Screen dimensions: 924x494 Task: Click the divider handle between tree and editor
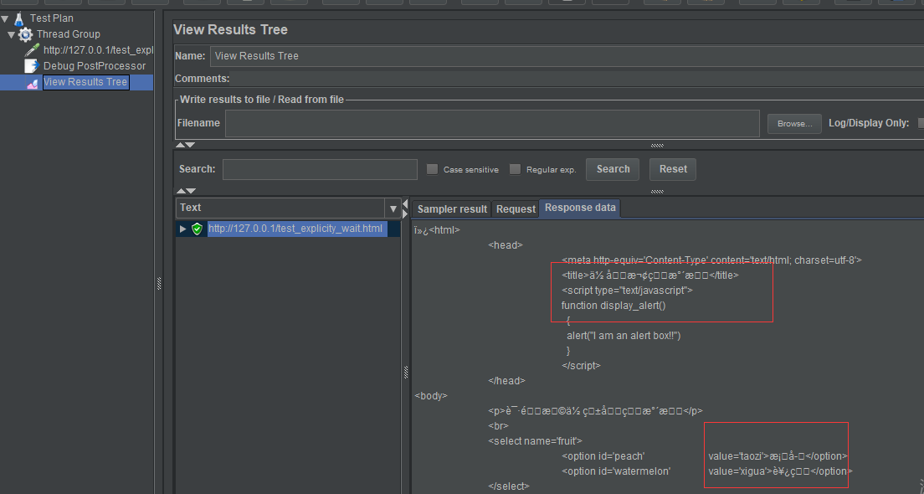[x=159, y=284]
